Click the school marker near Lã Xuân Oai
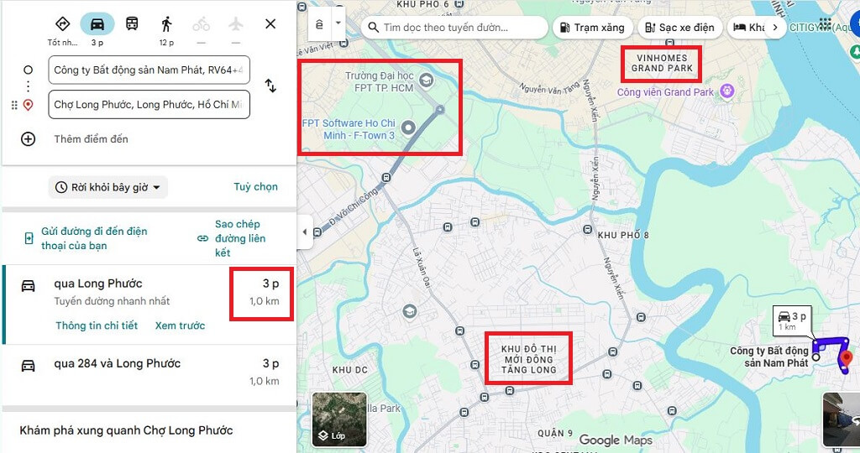Viewport: 860px width, 453px height. [409, 312]
